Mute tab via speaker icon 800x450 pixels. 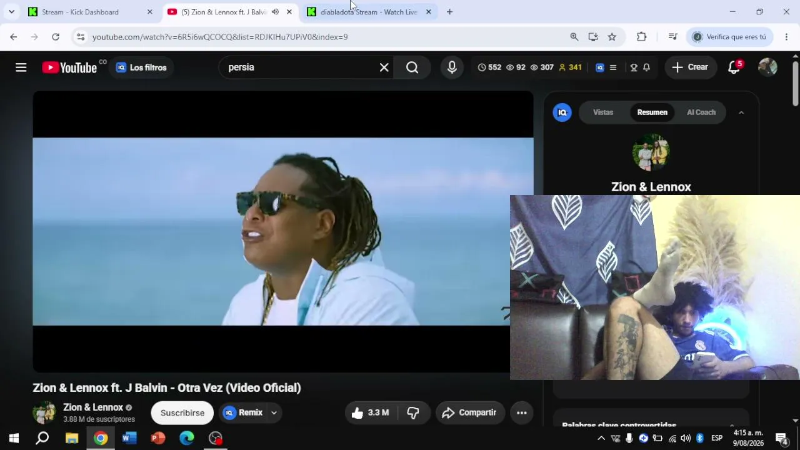pyautogui.click(x=275, y=12)
